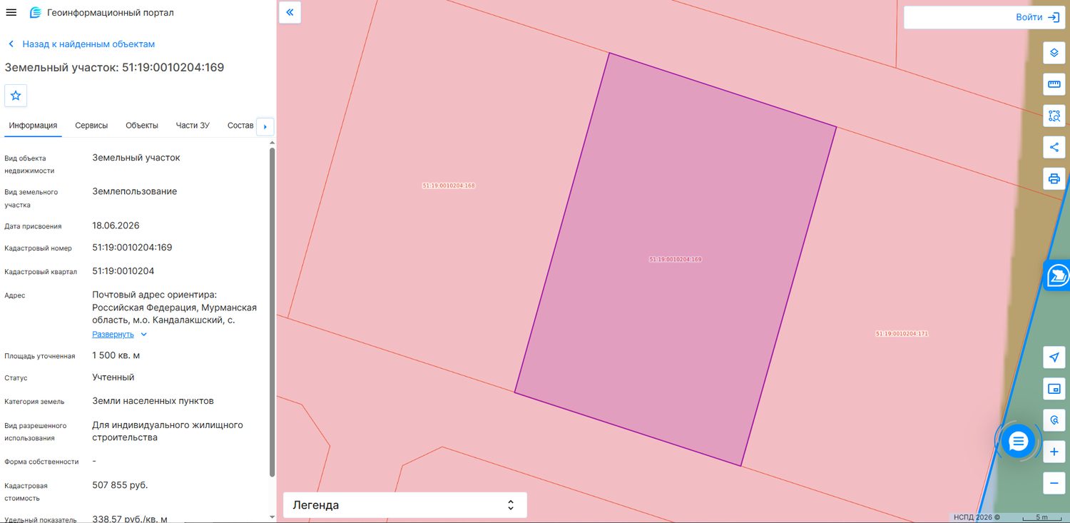Activate the area search selection tool
The height and width of the screenshot is (523, 1070).
click(1054, 116)
